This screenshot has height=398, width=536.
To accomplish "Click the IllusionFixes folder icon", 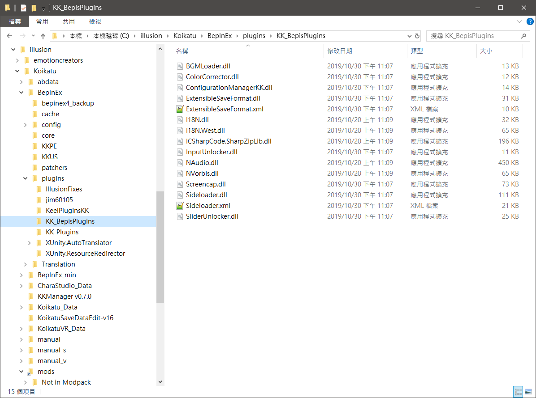I will 39,189.
